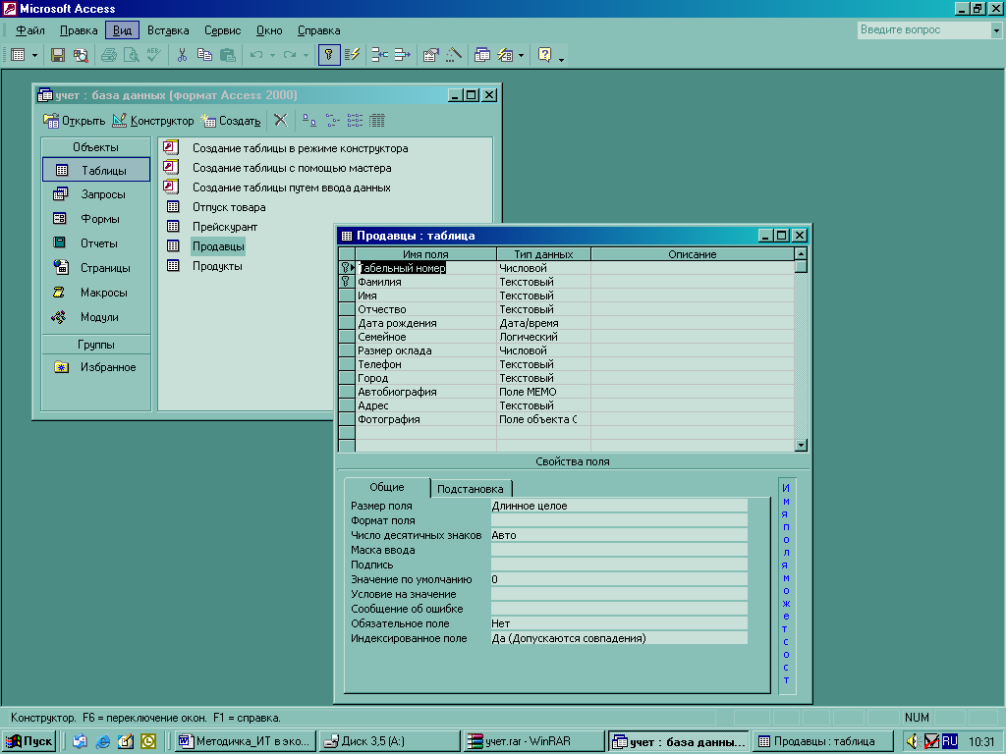Click the Delete X icon in database window
Screen dimensions: 1006x754
pyautogui.click(x=280, y=121)
